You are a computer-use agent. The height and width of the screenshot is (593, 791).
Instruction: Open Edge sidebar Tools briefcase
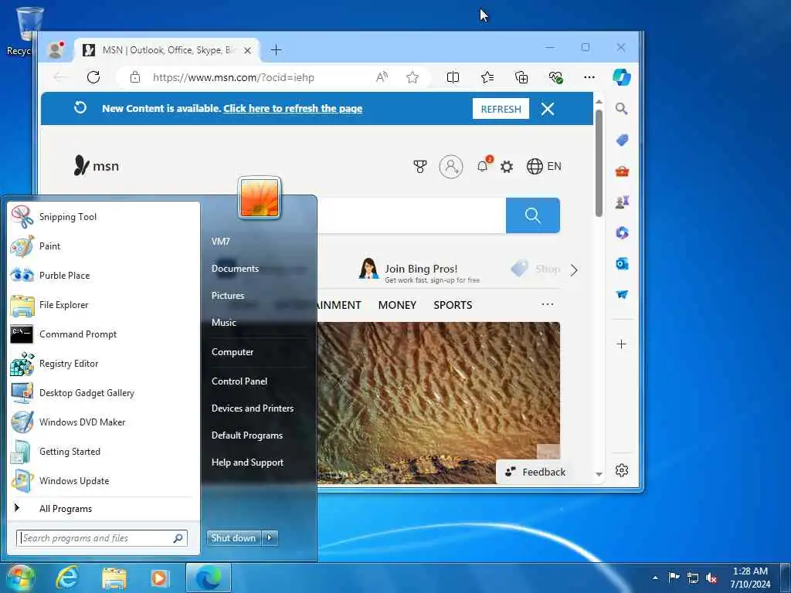tap(622, 171)
